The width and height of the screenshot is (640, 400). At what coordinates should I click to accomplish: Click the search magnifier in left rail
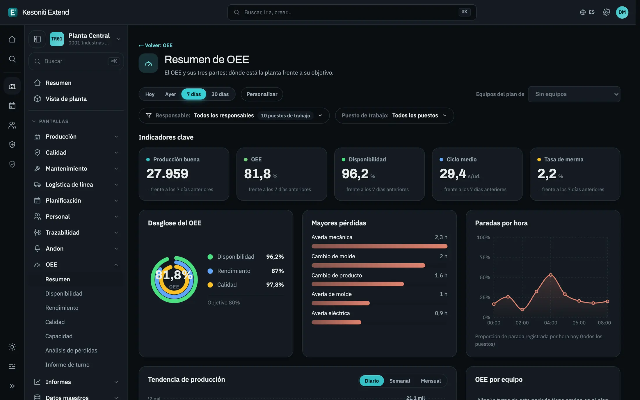12,59
